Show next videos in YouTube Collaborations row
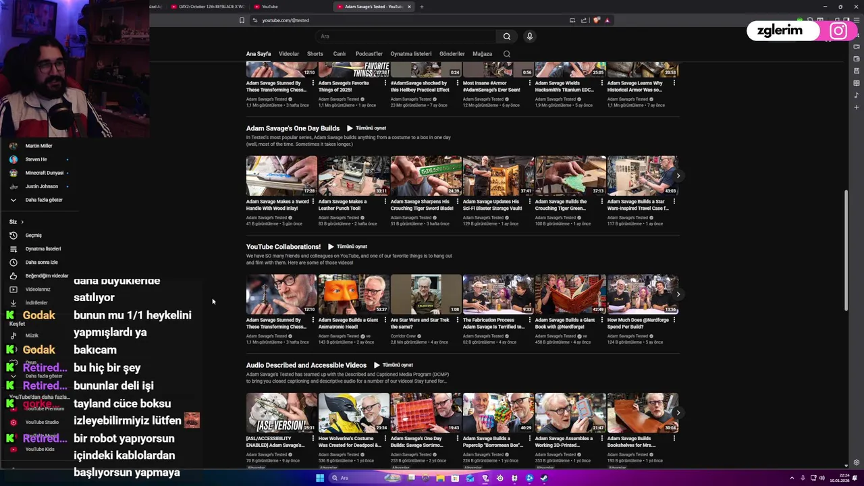Image resolution: width=864 pixels, height=486 pixels. (x=678, y=294)
